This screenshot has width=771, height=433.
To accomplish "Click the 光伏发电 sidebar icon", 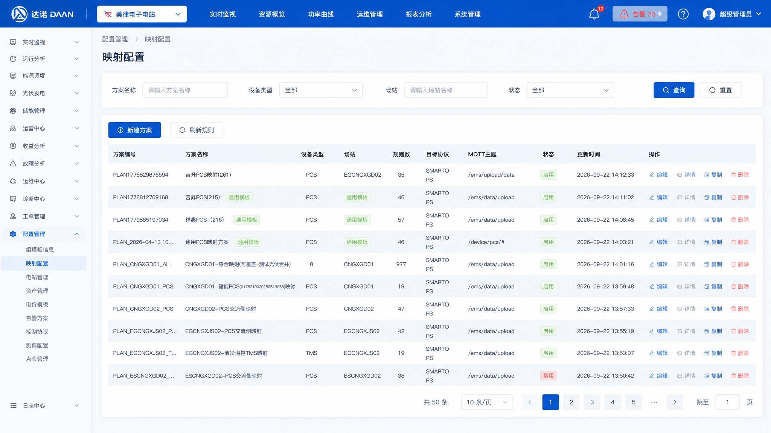I will pos(13,93).
